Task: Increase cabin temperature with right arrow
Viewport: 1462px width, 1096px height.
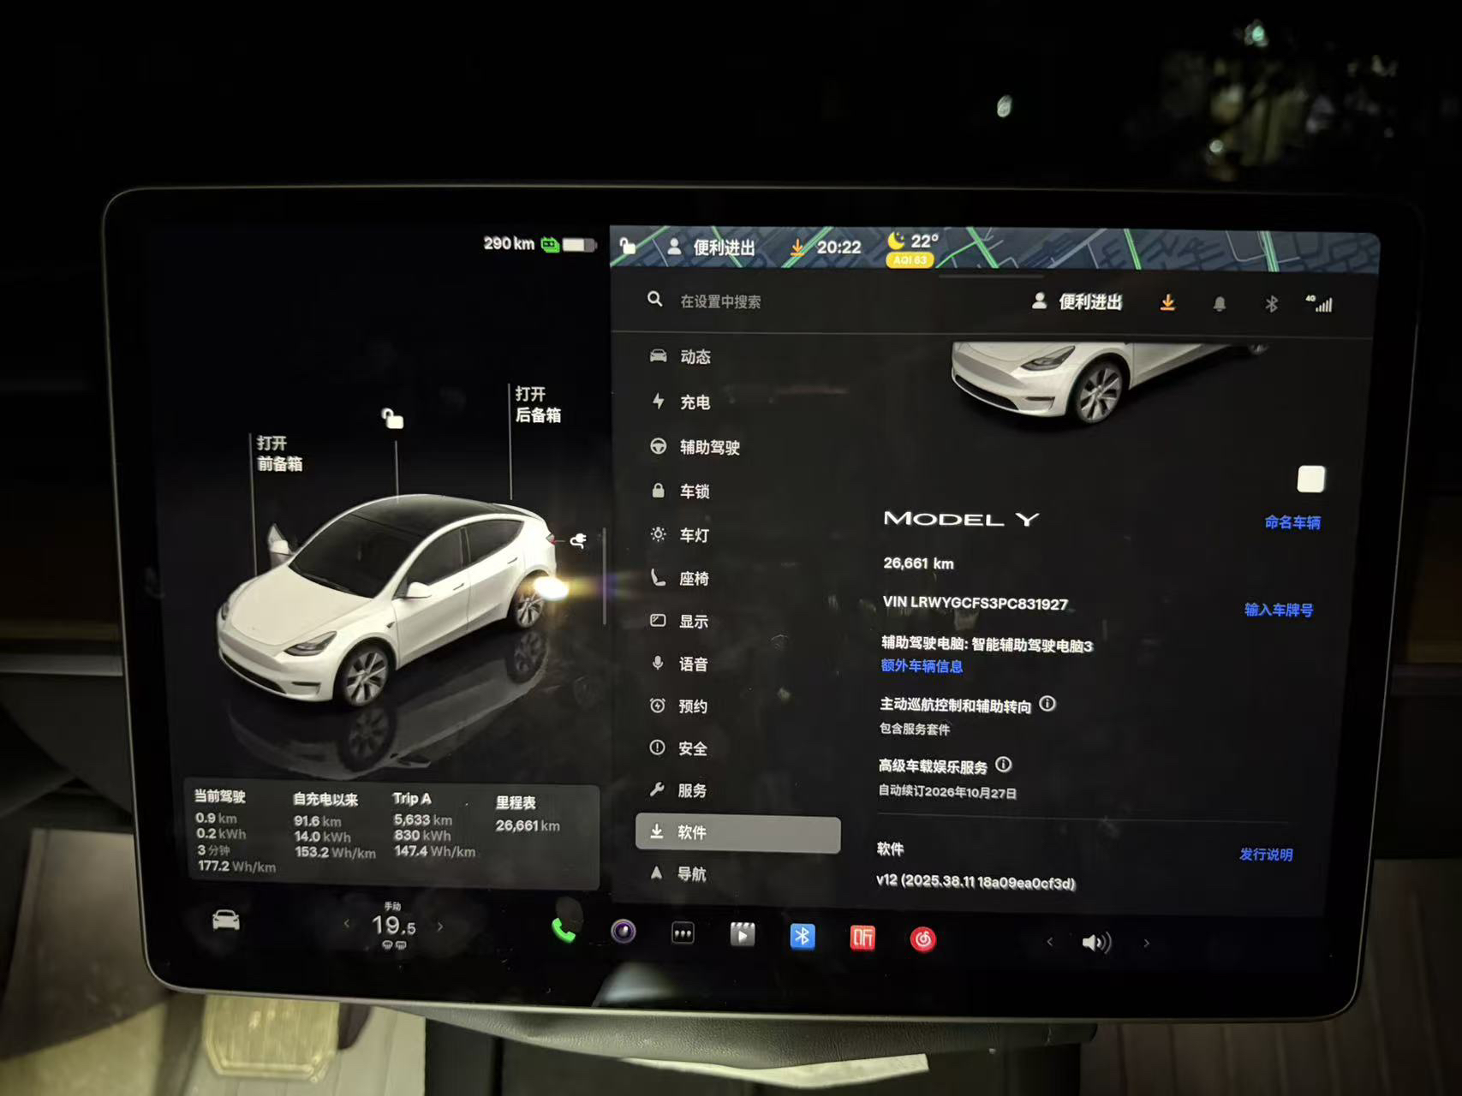Action: coord(440,926)
